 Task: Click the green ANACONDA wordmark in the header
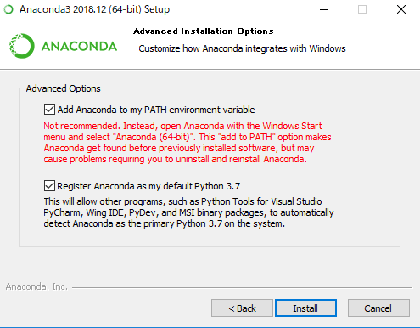[x=79, y=47]
